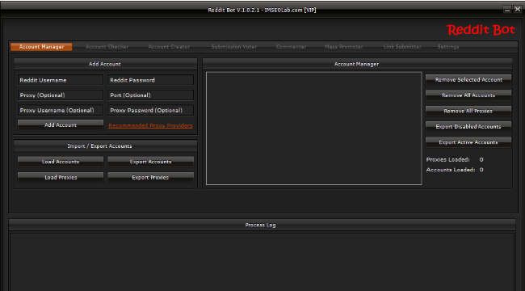The height and width of the screenshot is (291, 525).
Task: Click the Proxy Password (Optional) field
Action: [x=151, y=110]
